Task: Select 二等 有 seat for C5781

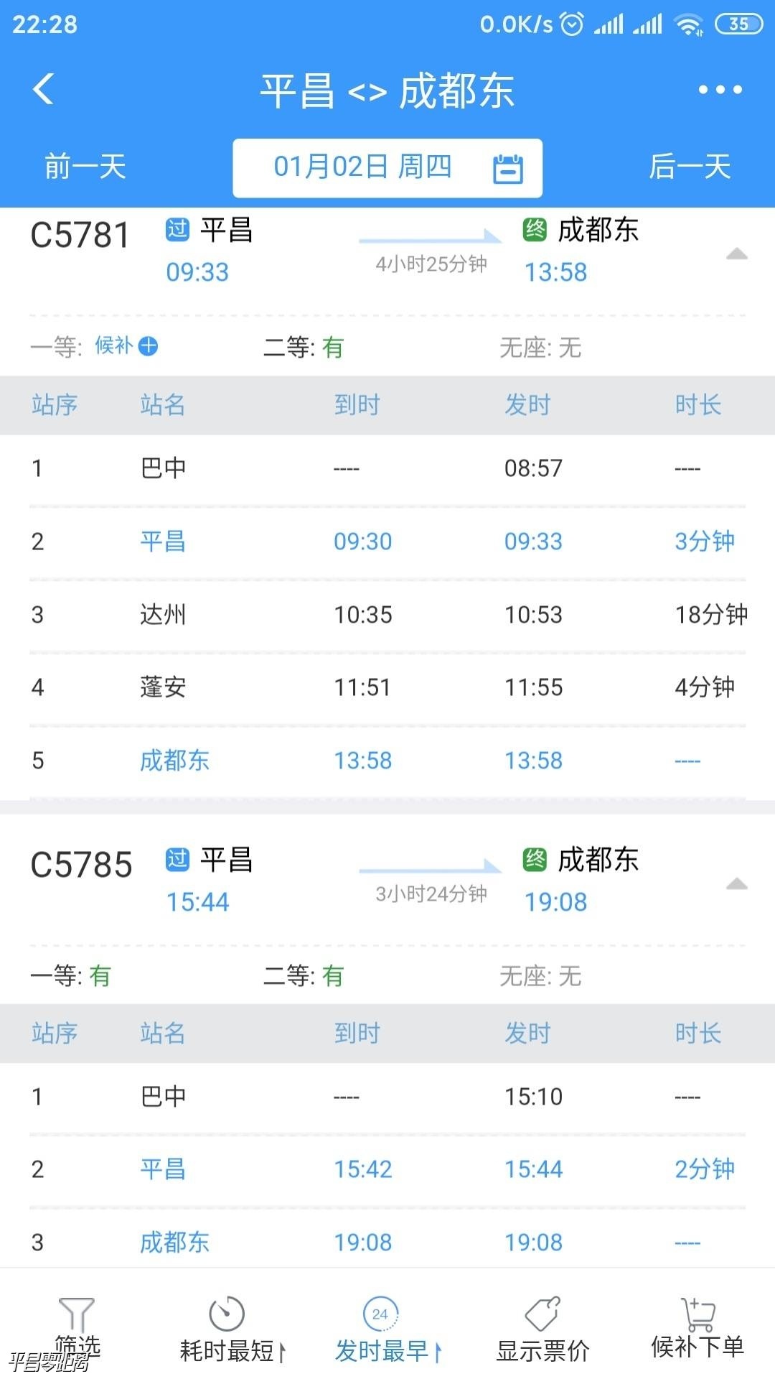Action: [304, 348]
